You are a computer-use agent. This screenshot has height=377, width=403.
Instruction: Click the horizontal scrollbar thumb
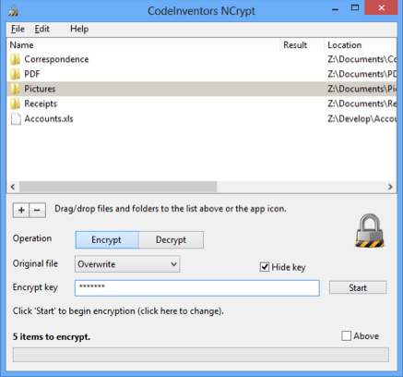point(118,187)
